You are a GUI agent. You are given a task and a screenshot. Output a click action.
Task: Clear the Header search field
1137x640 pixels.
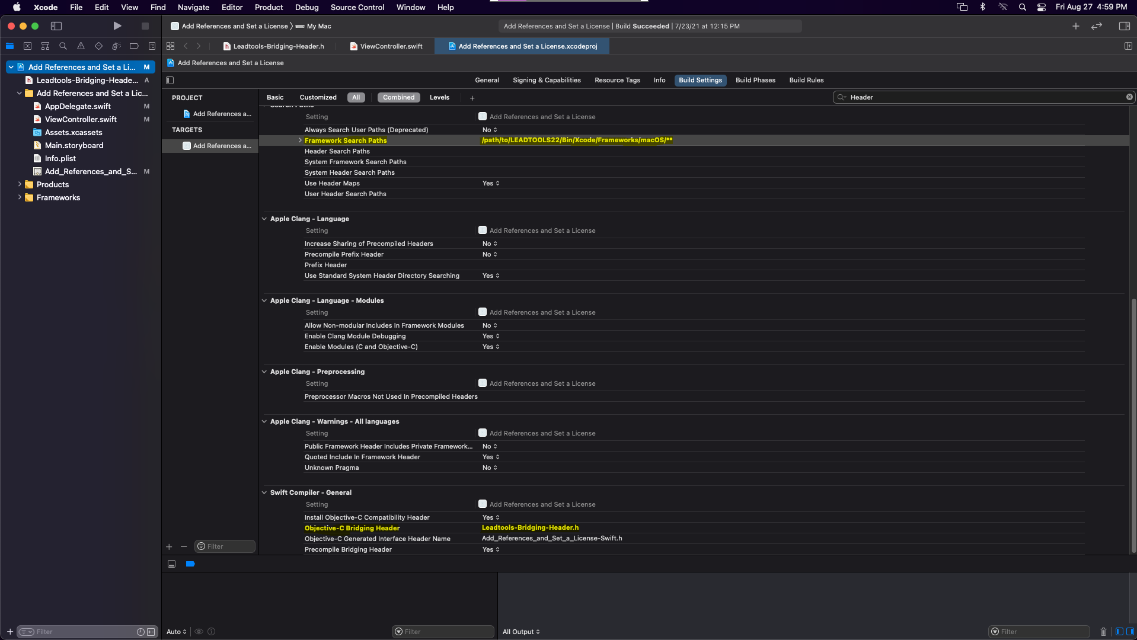[1129, 97]
